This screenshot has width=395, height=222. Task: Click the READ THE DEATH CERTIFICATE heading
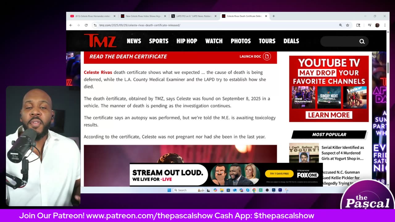click(x=128, y=56)
